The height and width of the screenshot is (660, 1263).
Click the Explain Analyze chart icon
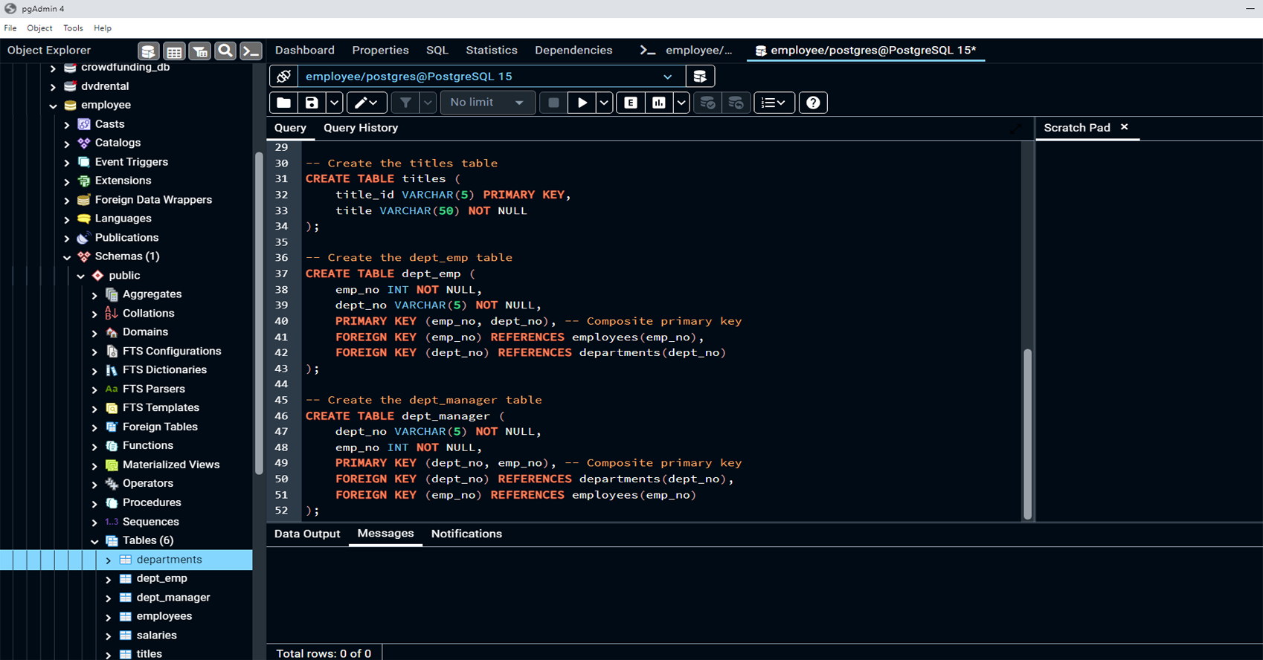[x=659, y=103]
